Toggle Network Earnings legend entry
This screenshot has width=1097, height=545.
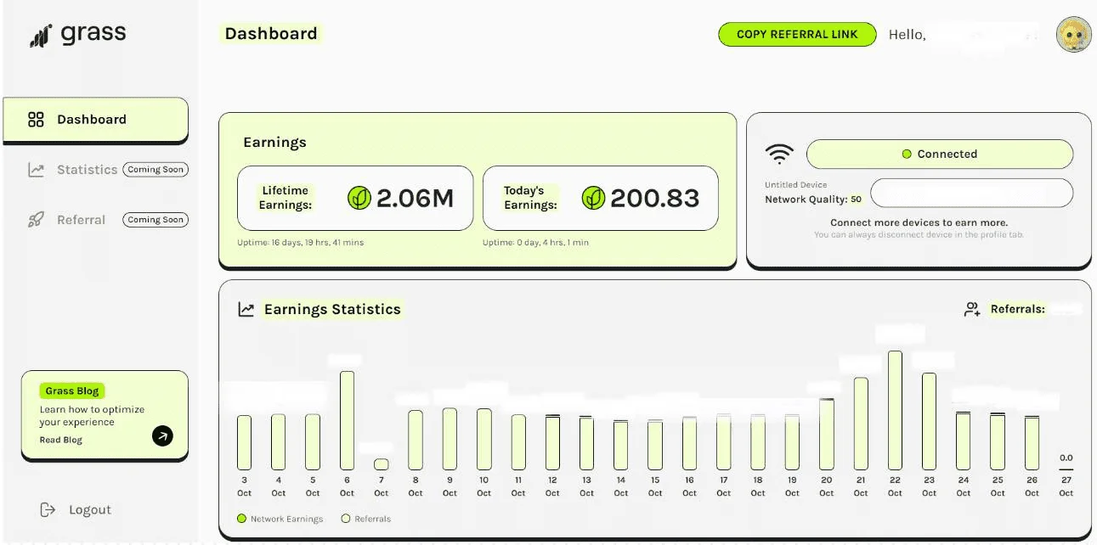(281, 519)
